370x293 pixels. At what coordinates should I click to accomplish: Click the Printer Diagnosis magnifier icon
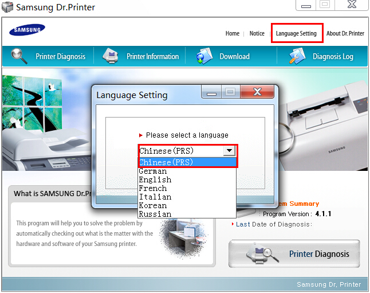[19, 56]
